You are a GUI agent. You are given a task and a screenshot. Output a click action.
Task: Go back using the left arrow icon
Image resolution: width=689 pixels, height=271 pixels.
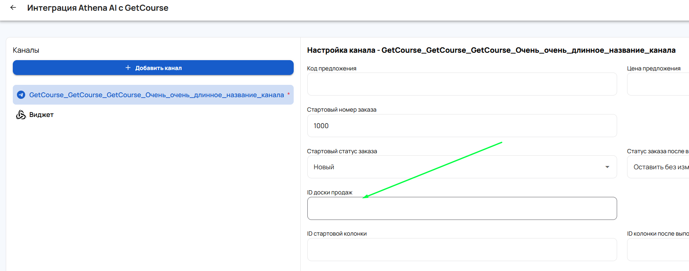(x=13, y=7)
